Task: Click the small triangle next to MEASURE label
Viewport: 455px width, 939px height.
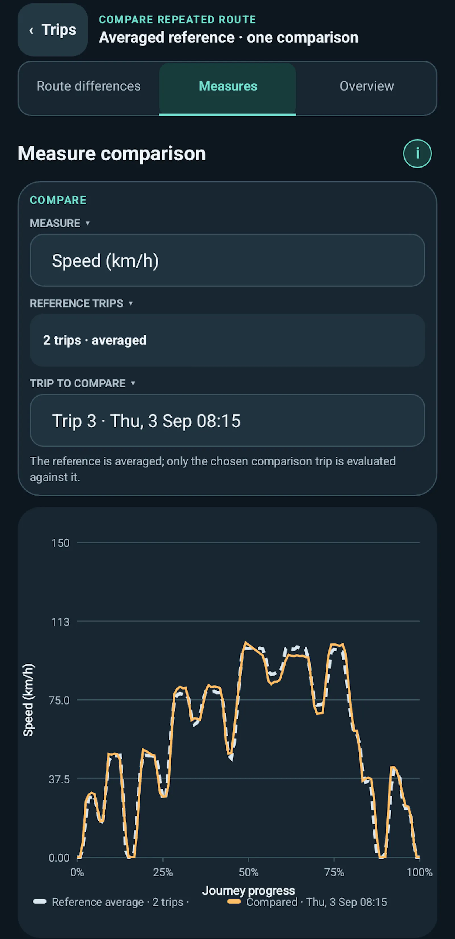Action: (87, 223)
